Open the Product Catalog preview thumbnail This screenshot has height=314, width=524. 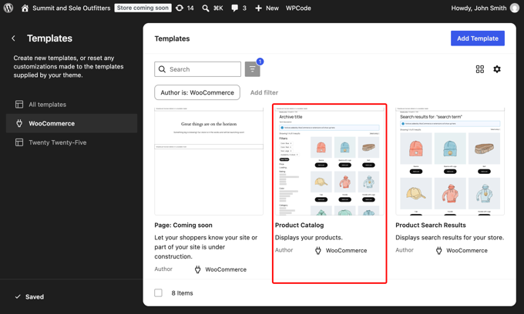330,161
